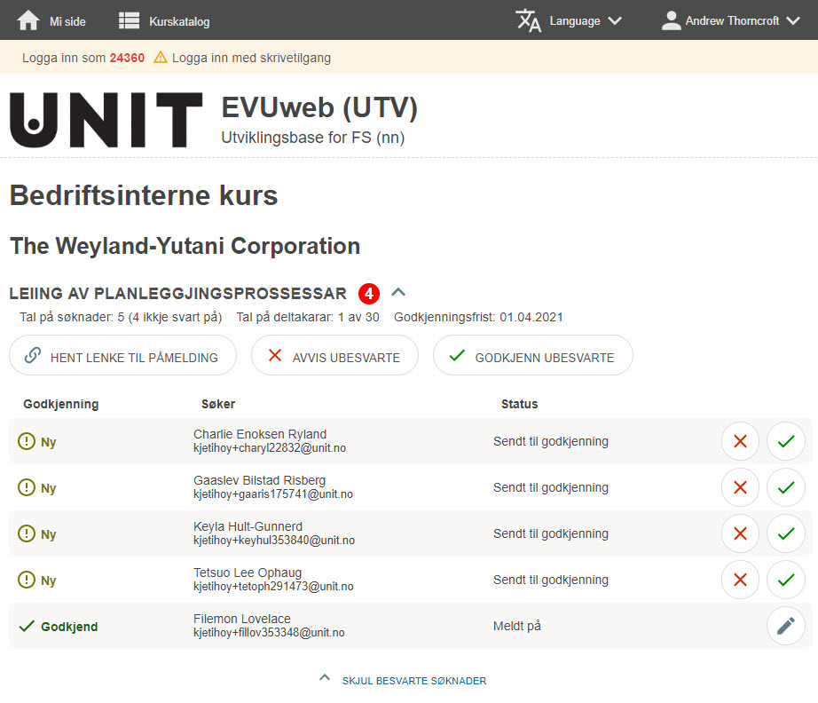
Task: Approve Keyla Hult-Gunnerd's application
Action: pyautogui.click(x=786, y=533)
